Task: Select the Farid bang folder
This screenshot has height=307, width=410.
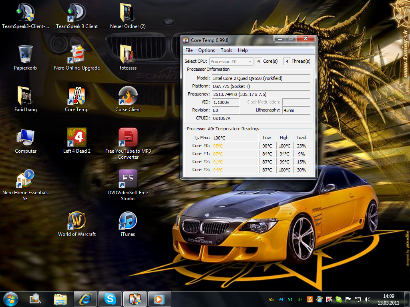Action: tap(25, 99)
